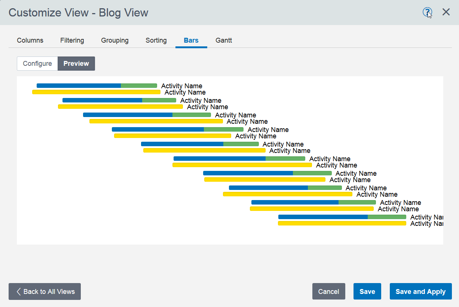Screen dimensions: 459x307
Task: Click the topmost blue bar segment
Action: click(79, 86)
